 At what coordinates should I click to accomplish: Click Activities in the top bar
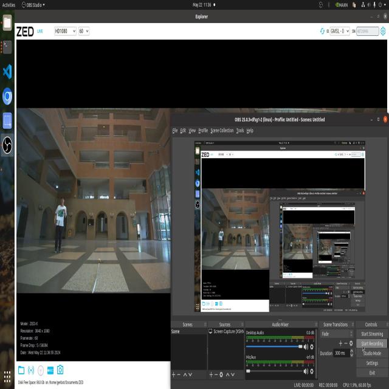point(9,5)
